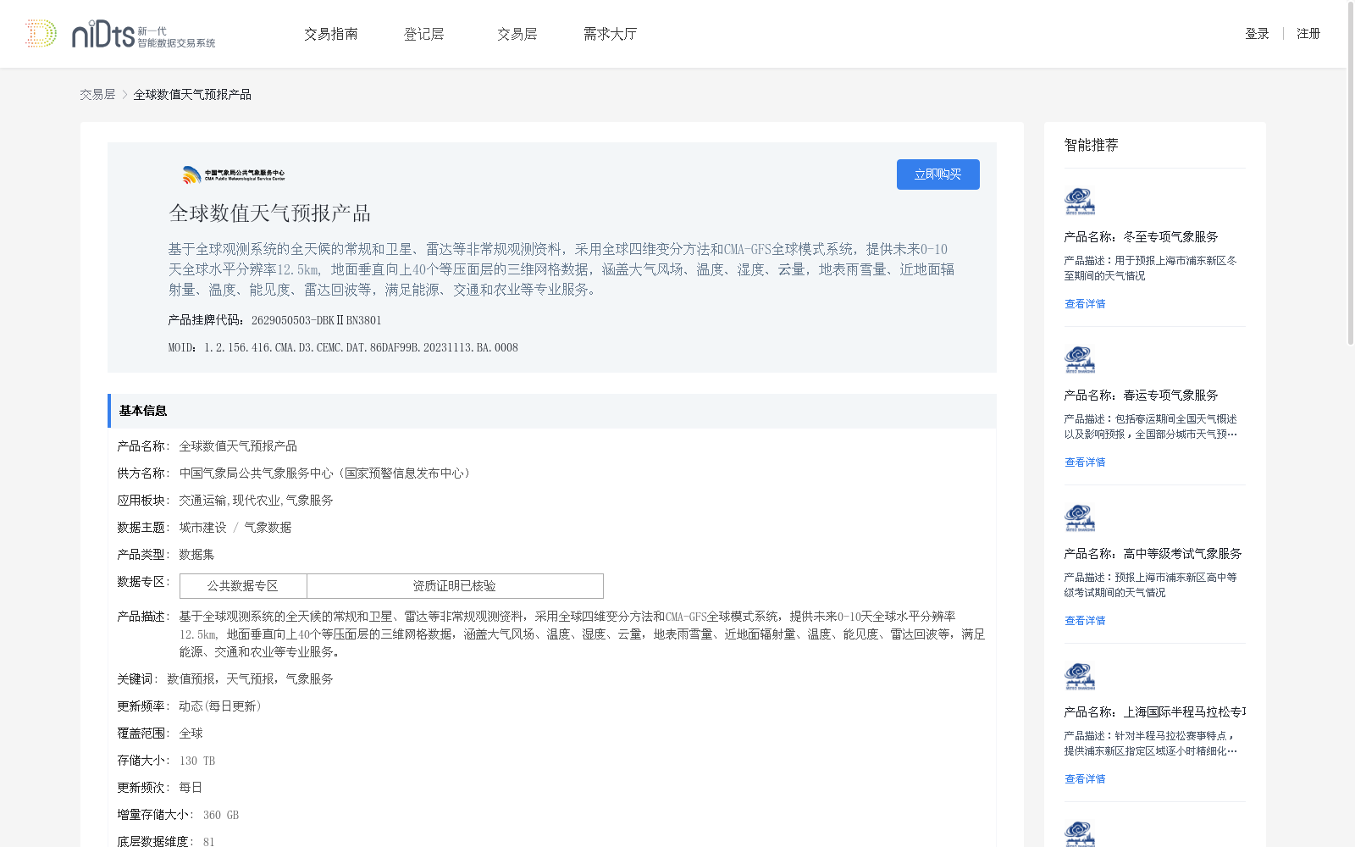Click the 立即购买 button
1355x847 pixels.
(938, 174)
